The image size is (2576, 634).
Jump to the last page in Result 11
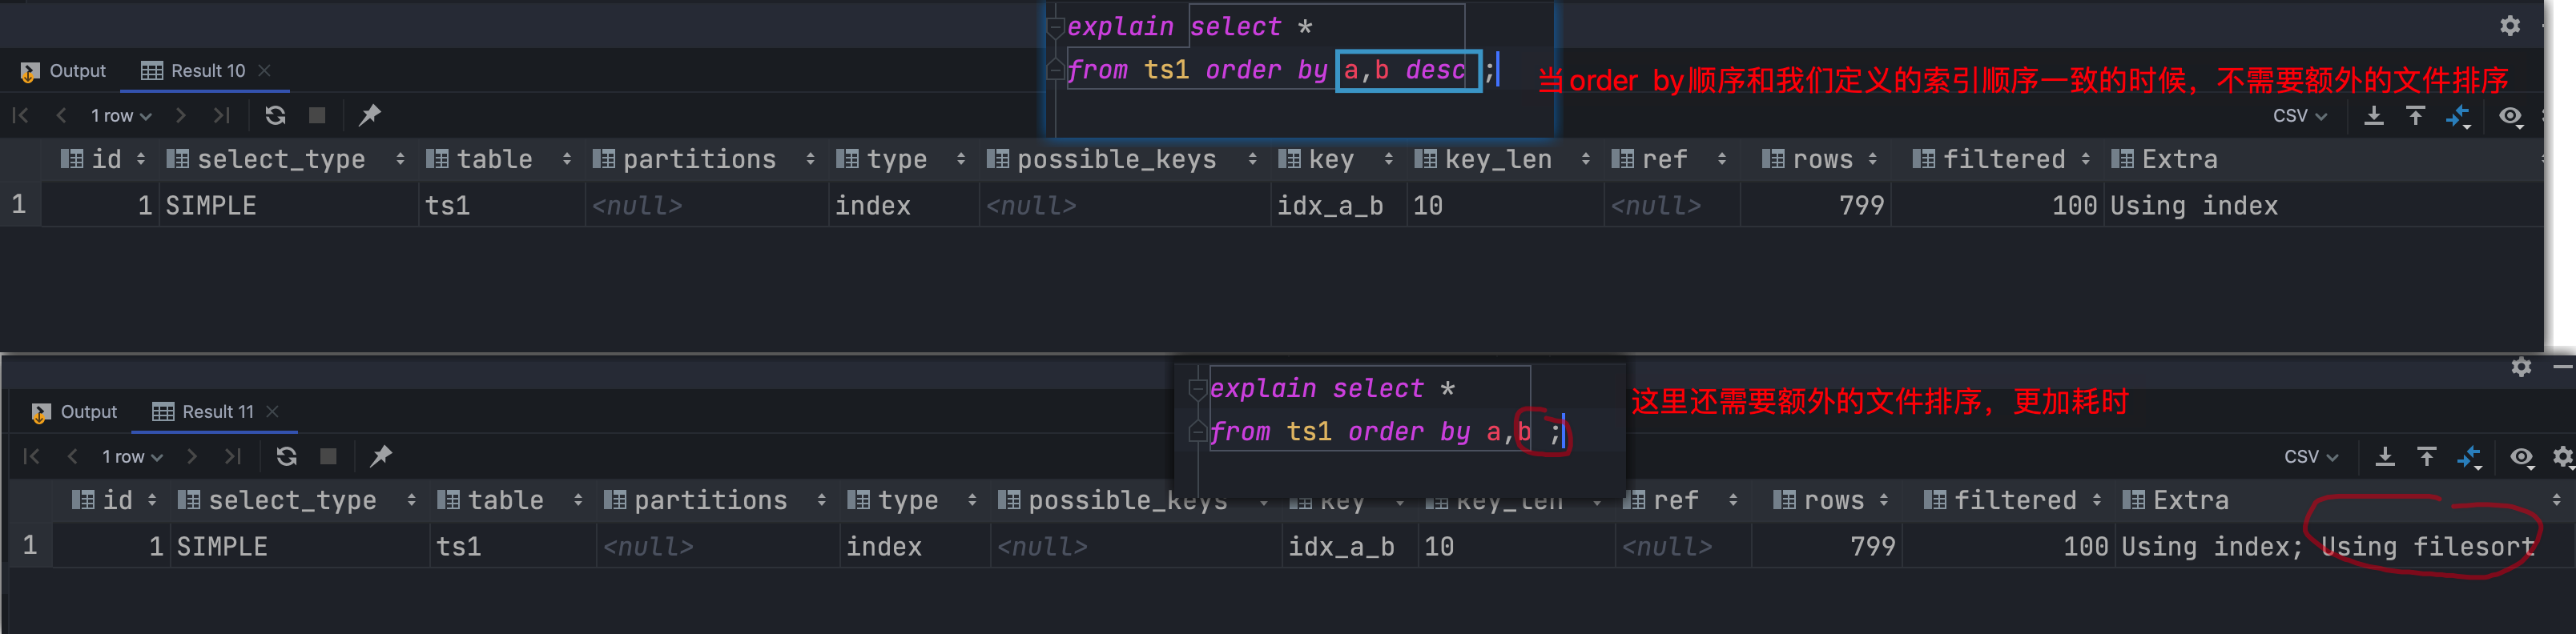pos(233,457)
